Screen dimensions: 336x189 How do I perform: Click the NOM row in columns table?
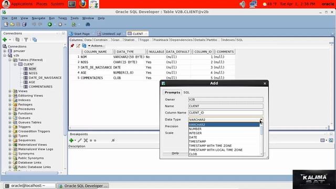click(x=152, y=57)
